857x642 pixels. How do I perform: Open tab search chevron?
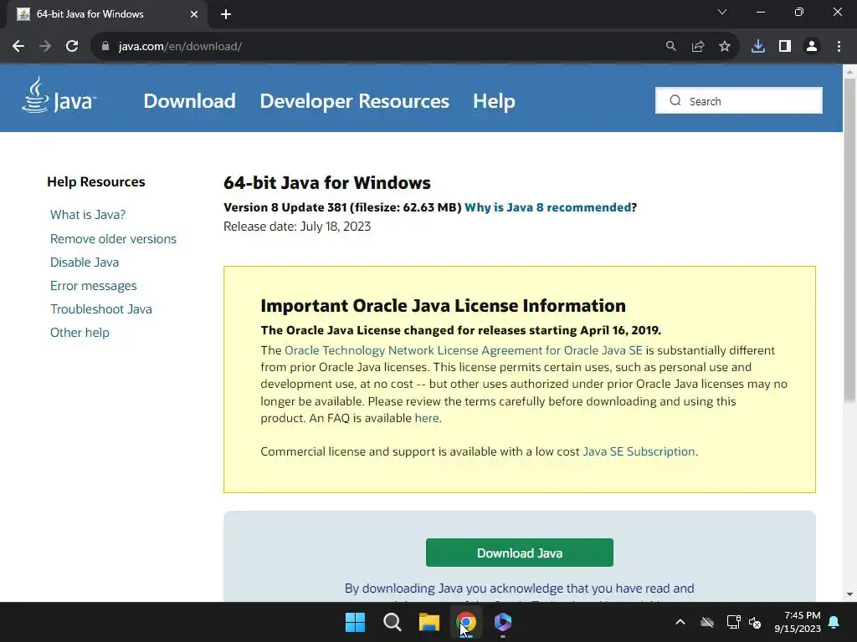pos(722,12)
